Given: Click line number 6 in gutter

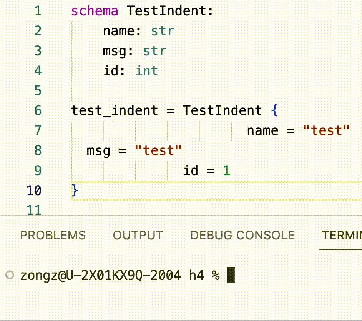Looking at the screenshot, I should tap(38, 110).
